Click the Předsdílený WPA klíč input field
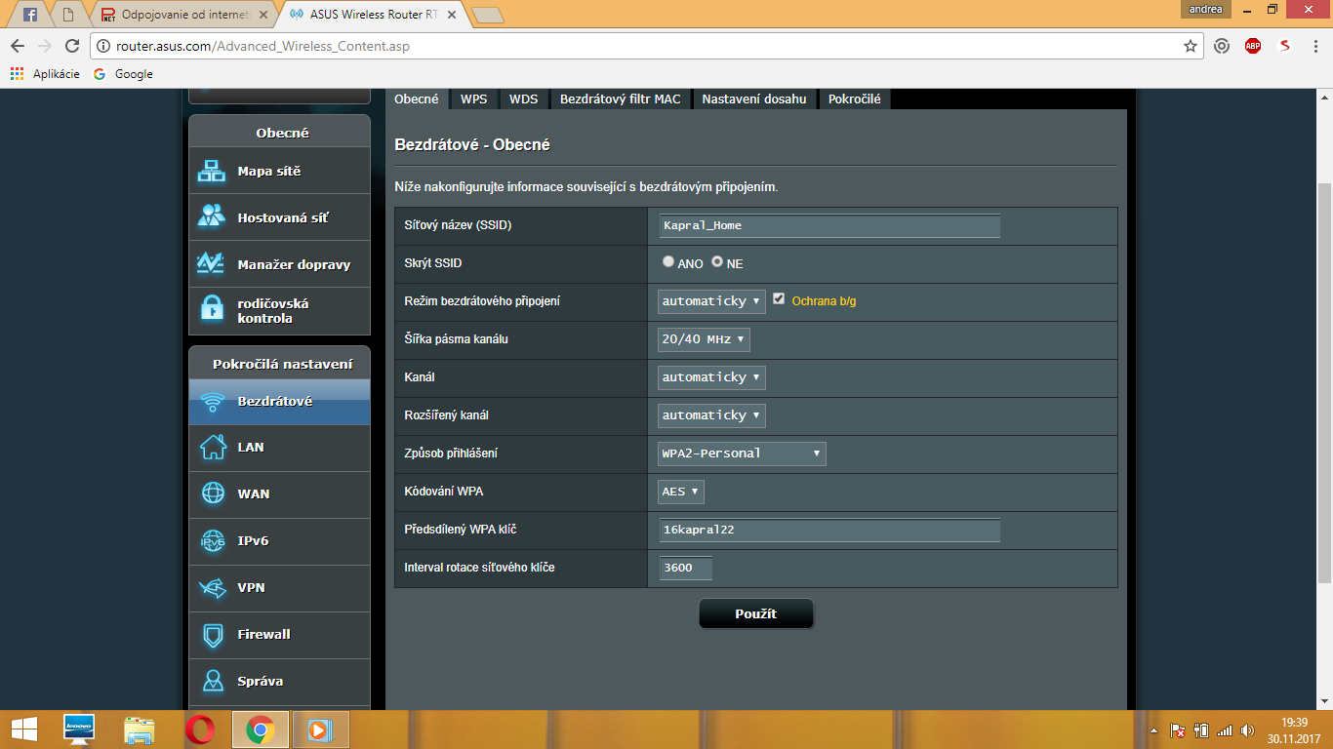 coord(829,530)
